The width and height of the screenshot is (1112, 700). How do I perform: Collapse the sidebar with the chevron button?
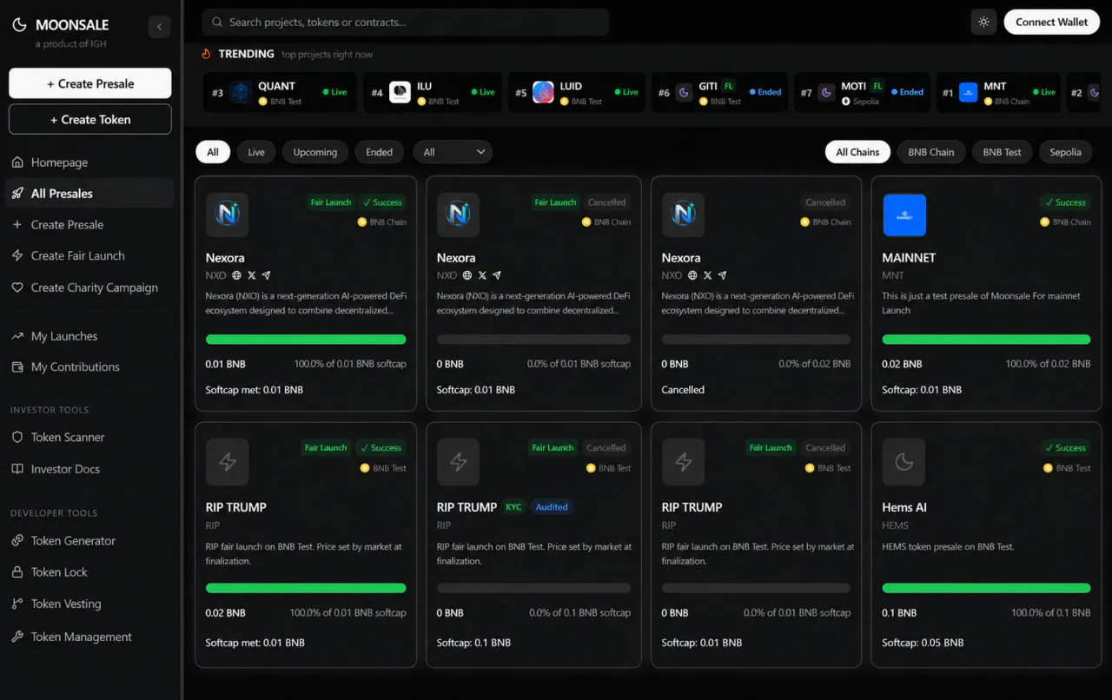tap(159, 27)
